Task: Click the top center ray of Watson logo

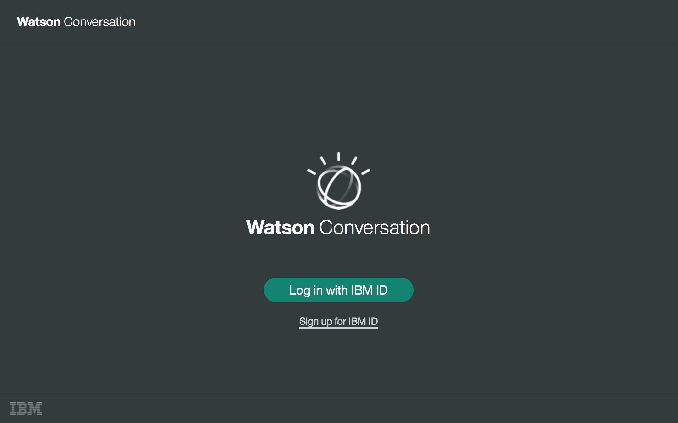Action: coord(339,156)
